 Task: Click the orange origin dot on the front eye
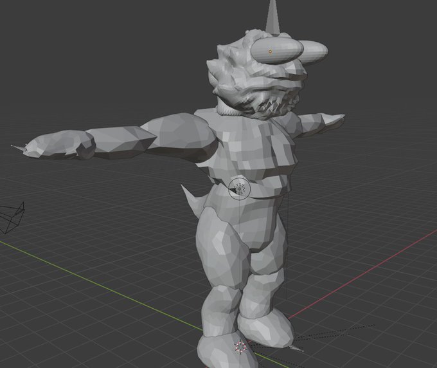click(270, 51)
